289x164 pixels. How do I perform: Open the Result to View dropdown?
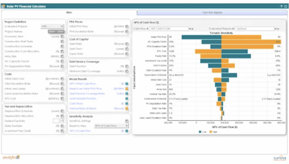(x=111, y=126)
